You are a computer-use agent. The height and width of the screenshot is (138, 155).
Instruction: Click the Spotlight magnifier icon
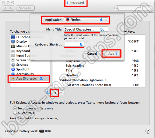13,69
